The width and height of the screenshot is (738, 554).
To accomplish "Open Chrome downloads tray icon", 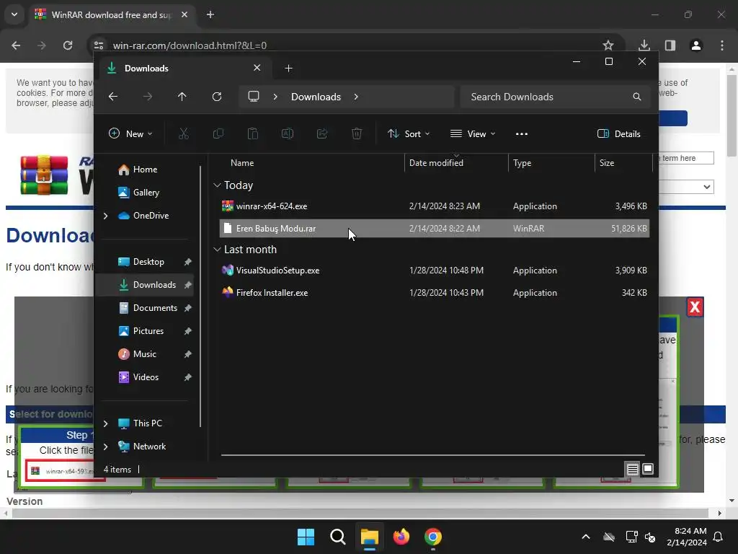I will tap(644, 45).
